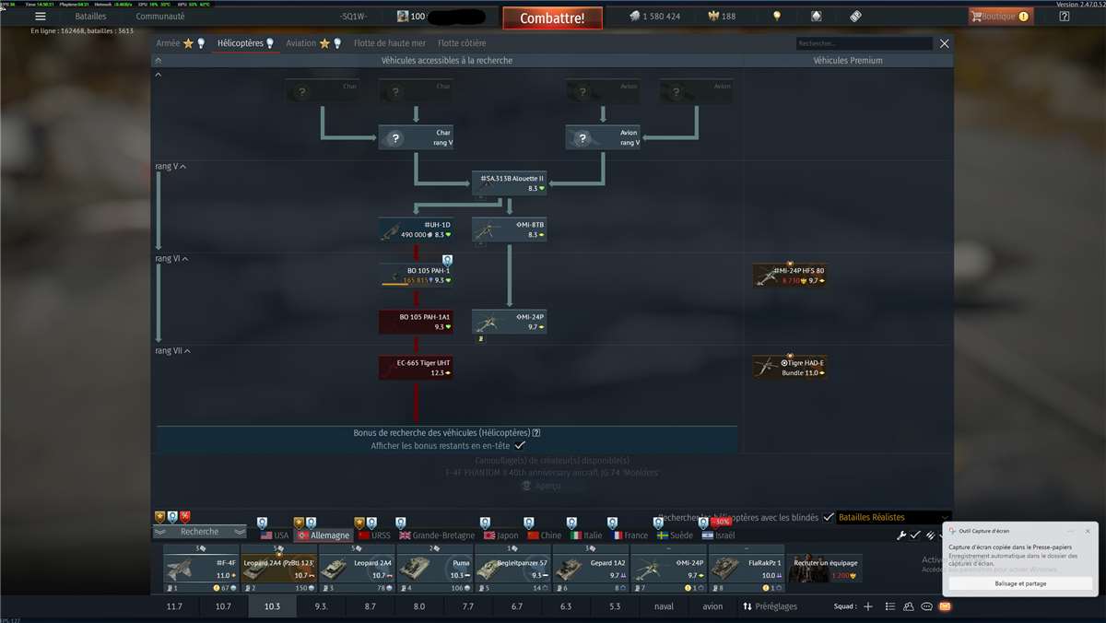Open the Batailles Réalistes game mode dropdown
Image resolution: width=1106 pixels, height=623 pixels.
pyautogui.click(x=892, y=518)
